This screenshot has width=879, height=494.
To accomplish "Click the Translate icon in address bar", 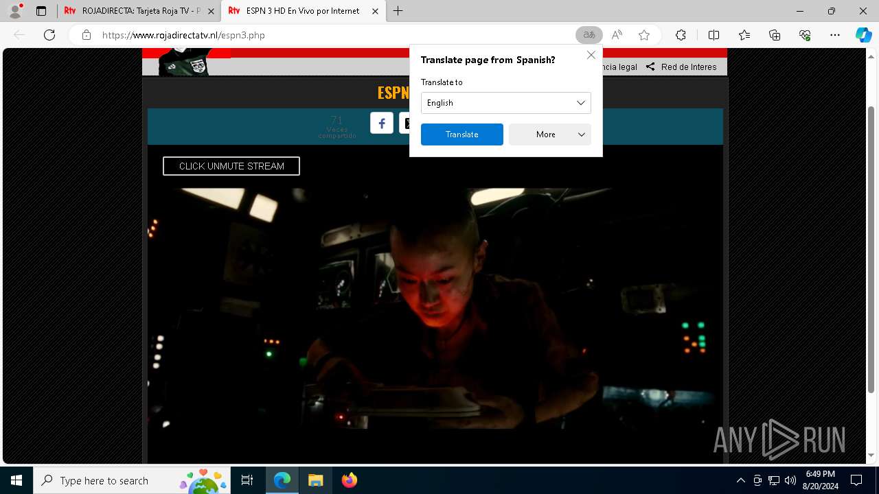I will coord(589,35).
